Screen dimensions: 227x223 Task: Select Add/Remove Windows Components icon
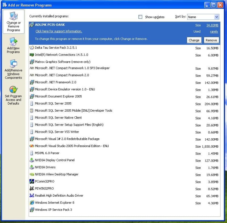13,63
